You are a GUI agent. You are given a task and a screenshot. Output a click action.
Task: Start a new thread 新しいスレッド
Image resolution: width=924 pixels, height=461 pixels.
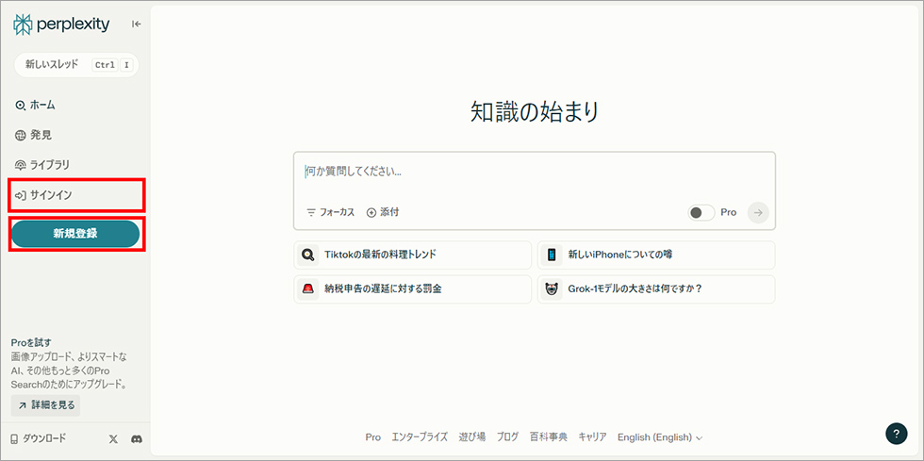coord(76,64)
